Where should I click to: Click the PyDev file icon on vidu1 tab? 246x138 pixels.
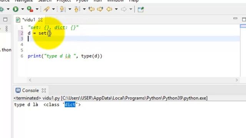pyautogui.click(x=18, y=20)
